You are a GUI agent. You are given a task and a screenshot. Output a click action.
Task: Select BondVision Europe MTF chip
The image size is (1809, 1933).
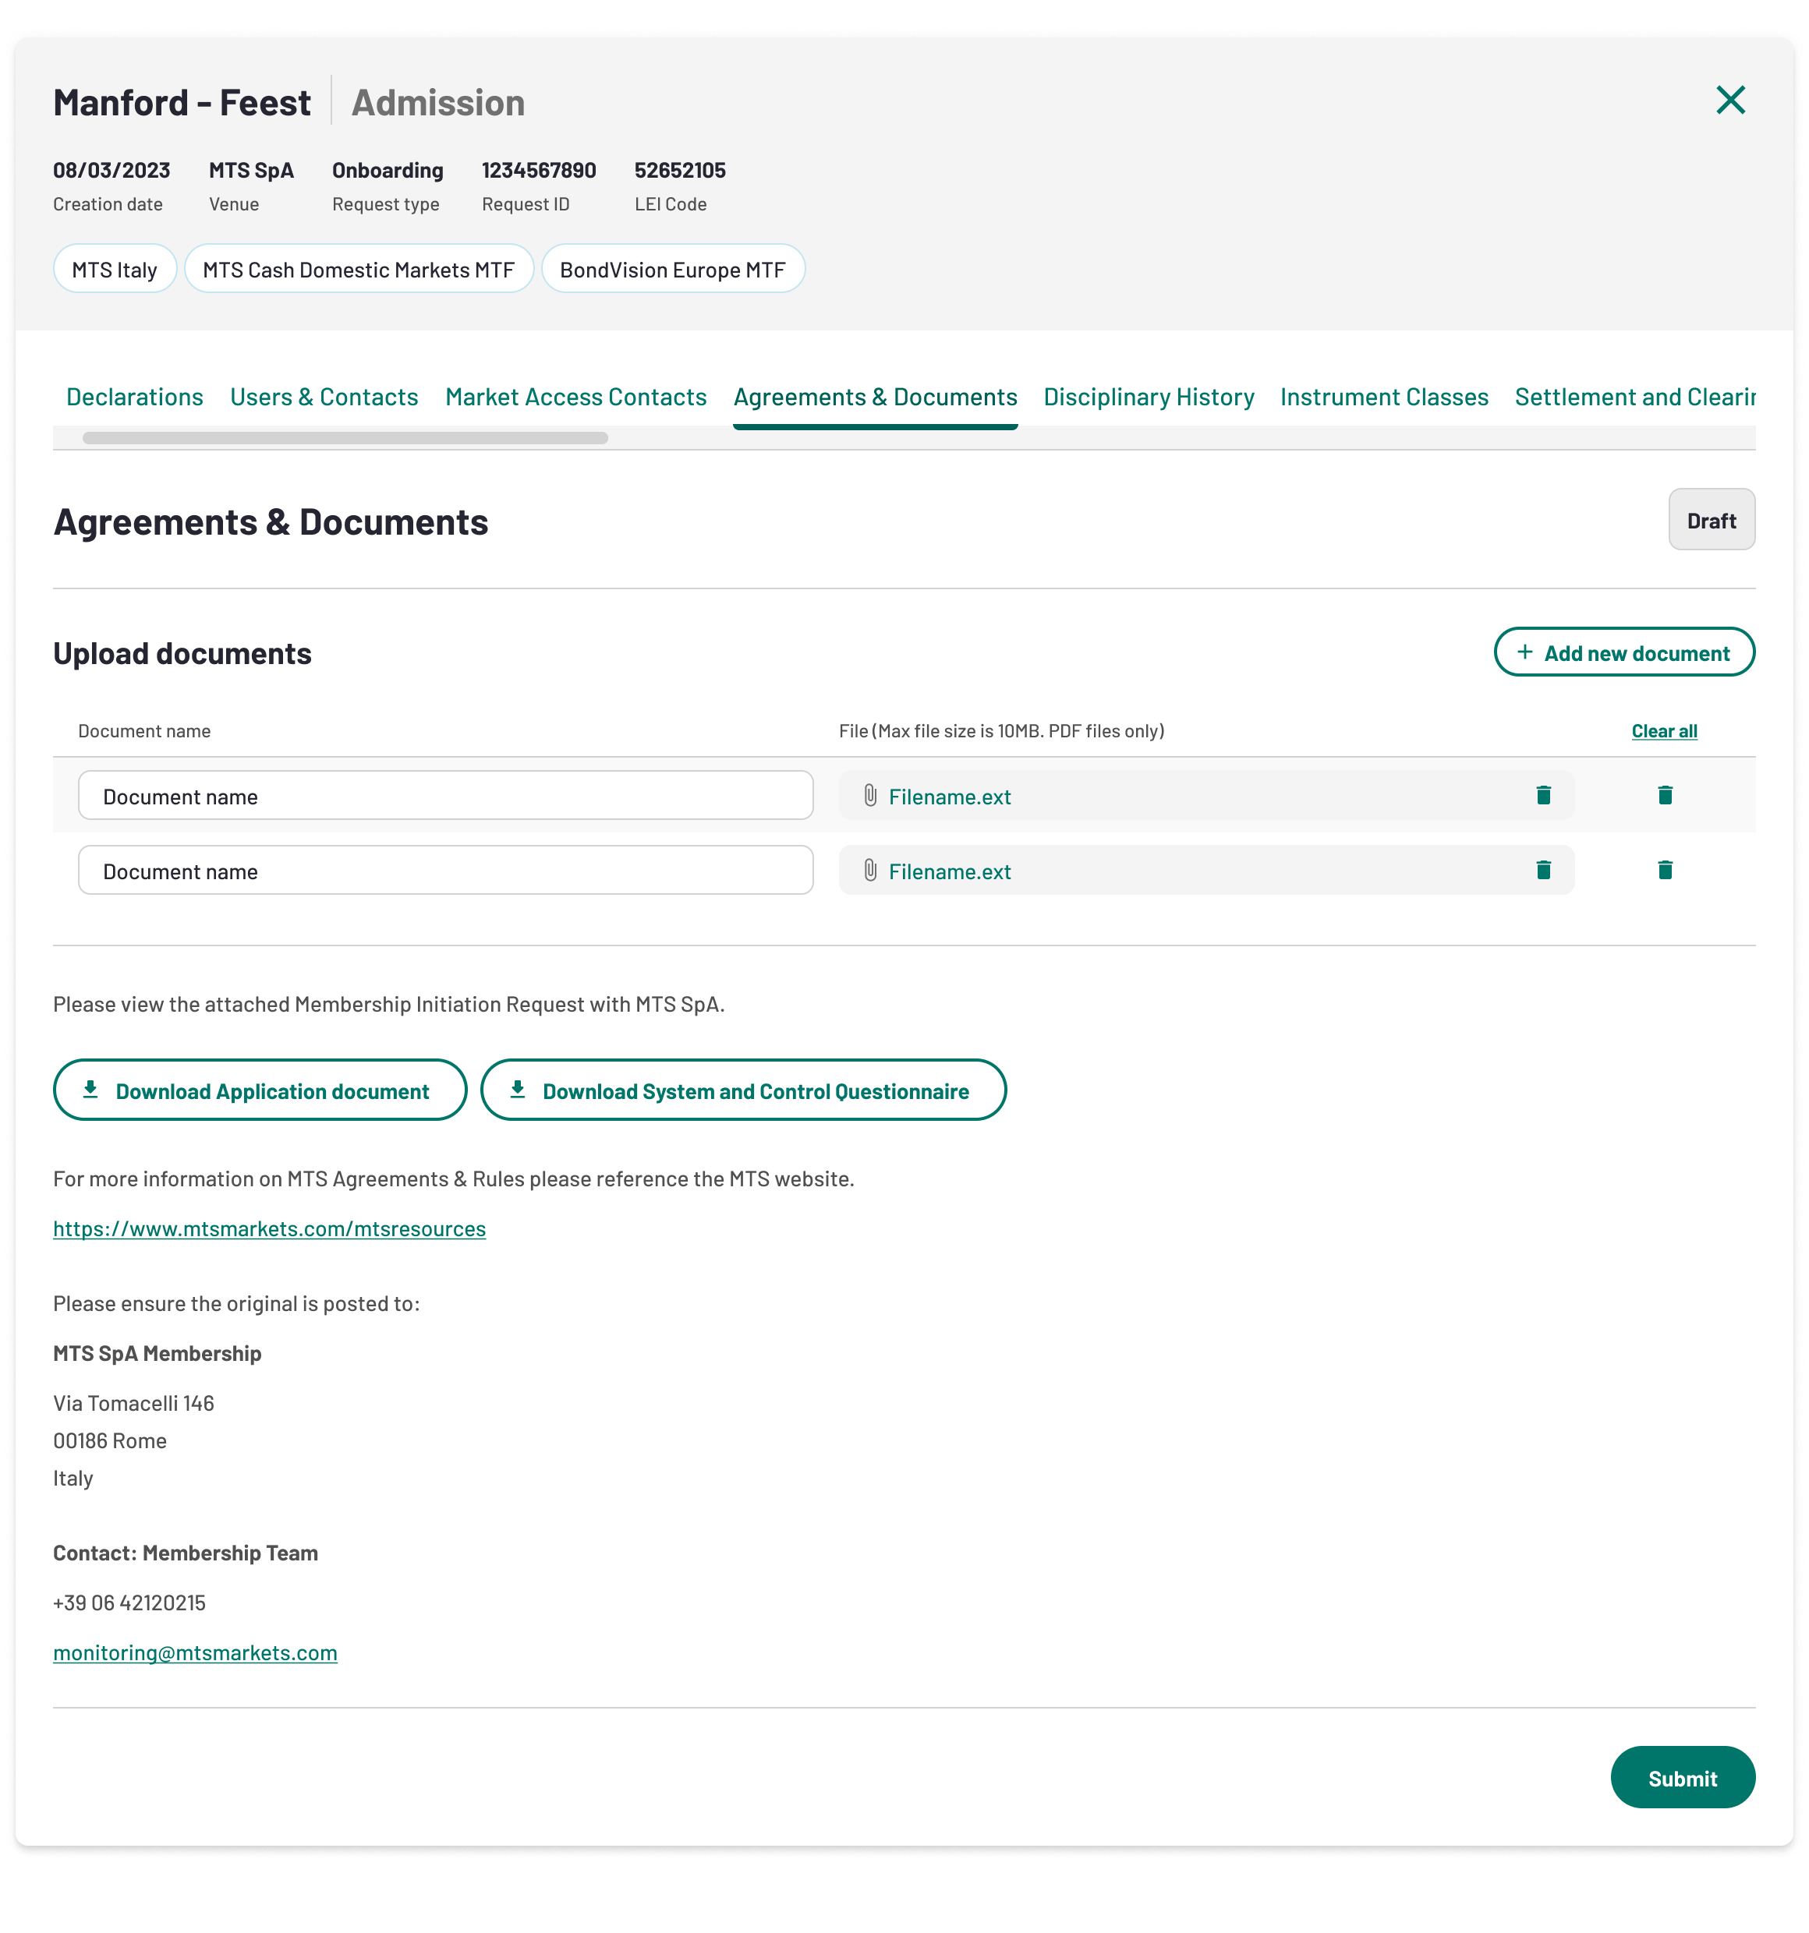coord(673,270)
